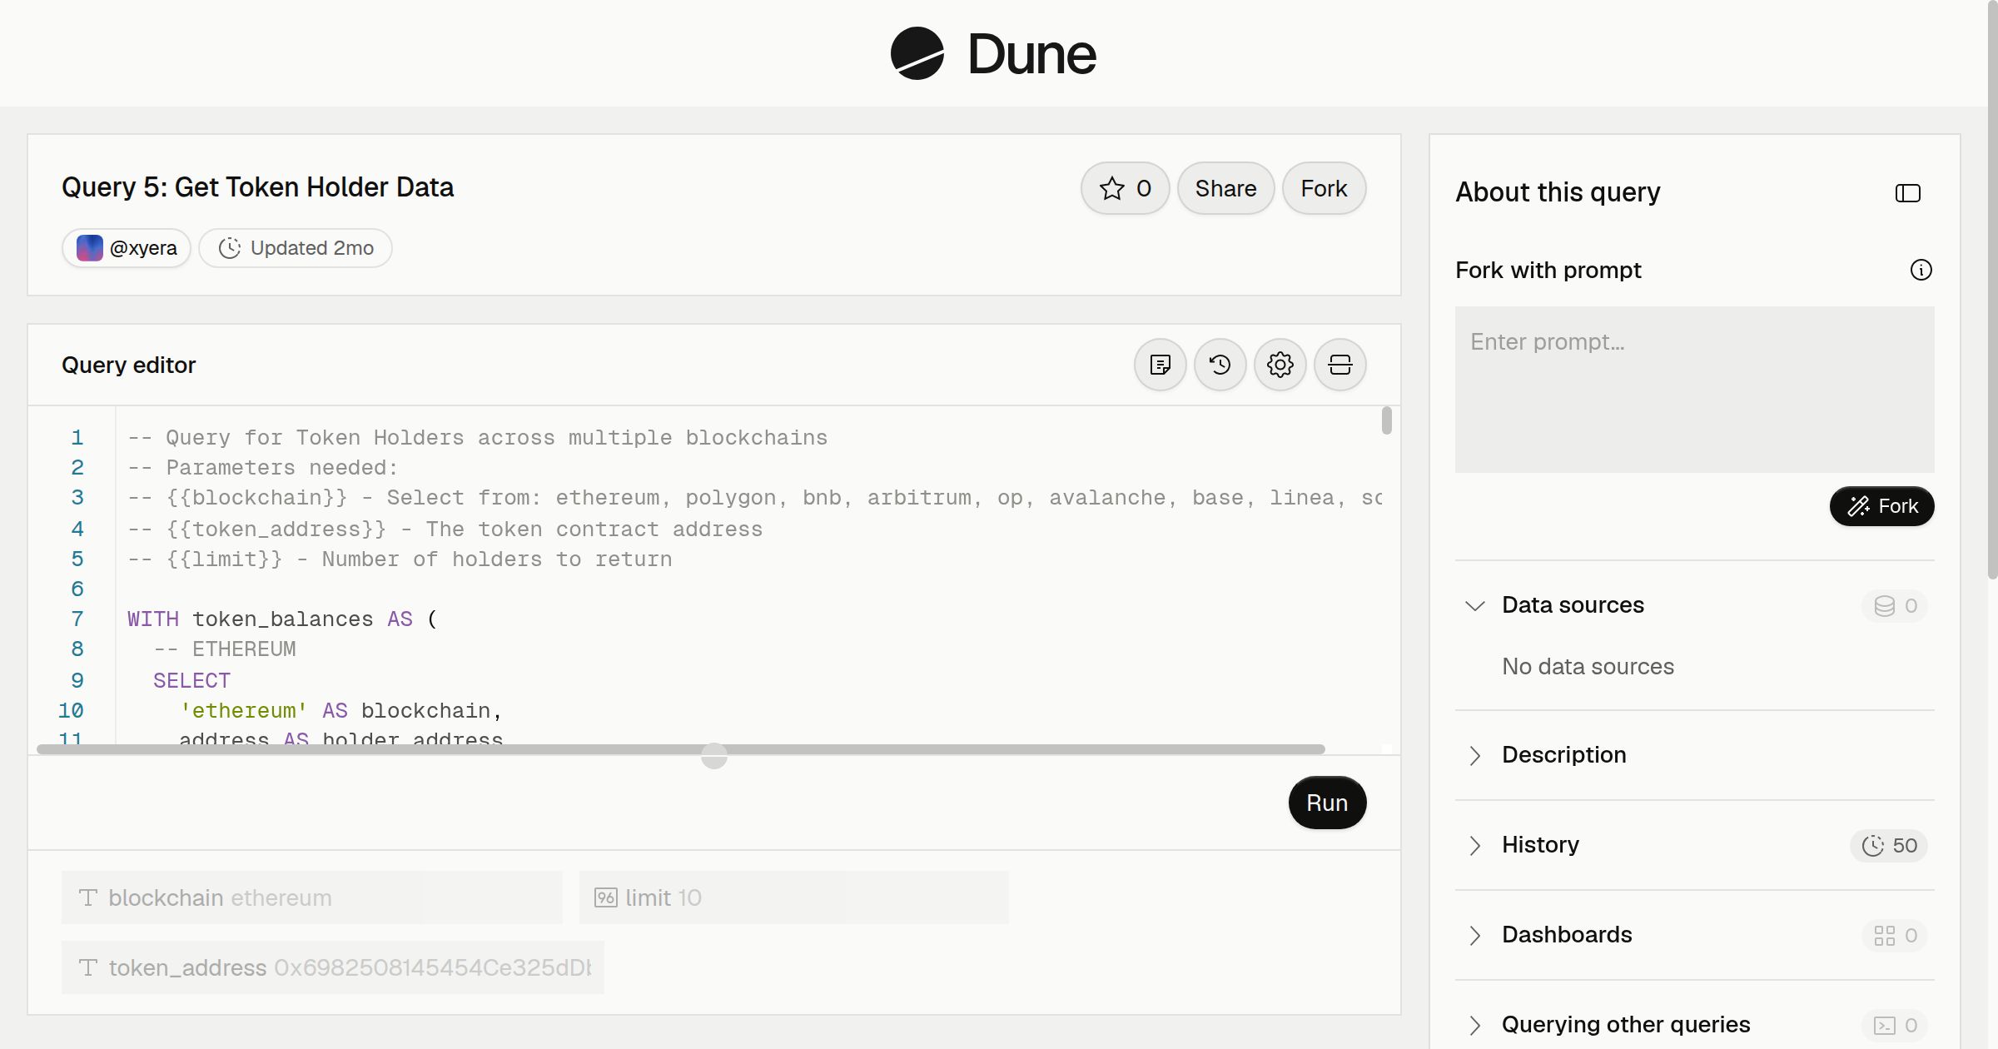Click the editor vertical scrollbar thumb

coord(1386,420)
